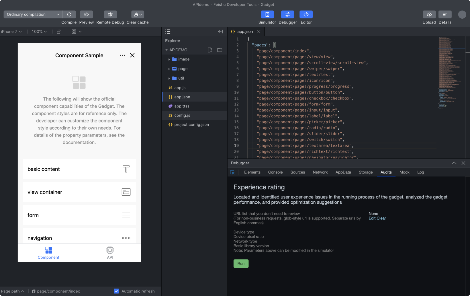The height and width of the screenshot is (296, 470).
Task: Create new file in APIDEMO explorer
Action: coord(210,50)
